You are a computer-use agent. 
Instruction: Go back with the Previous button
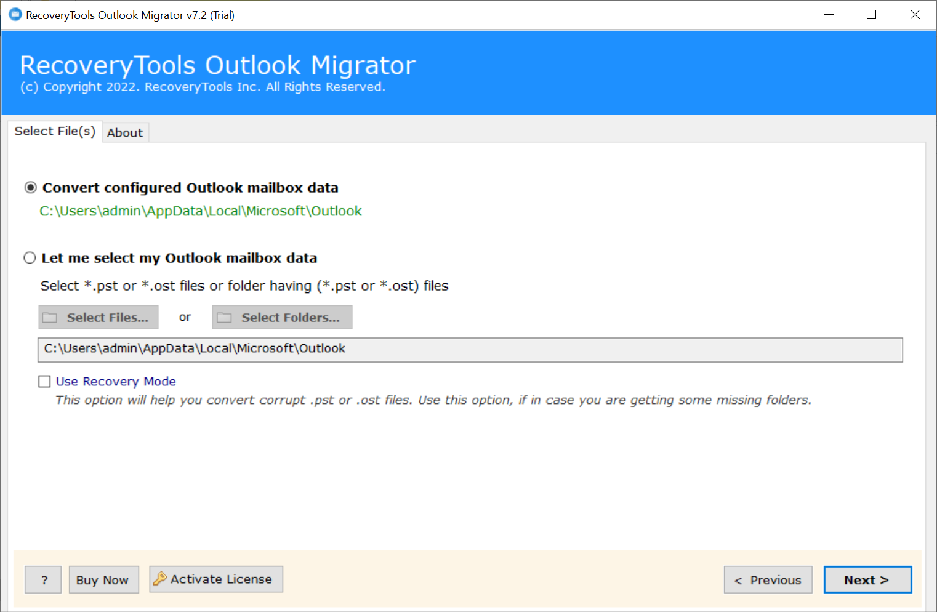click(x=768, y=580)
